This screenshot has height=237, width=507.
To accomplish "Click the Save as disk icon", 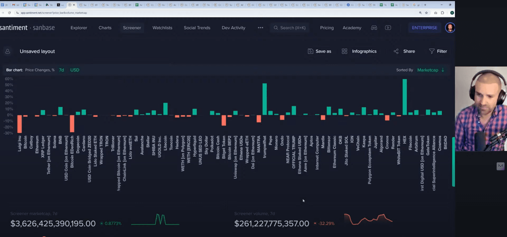I will point(310,51).
